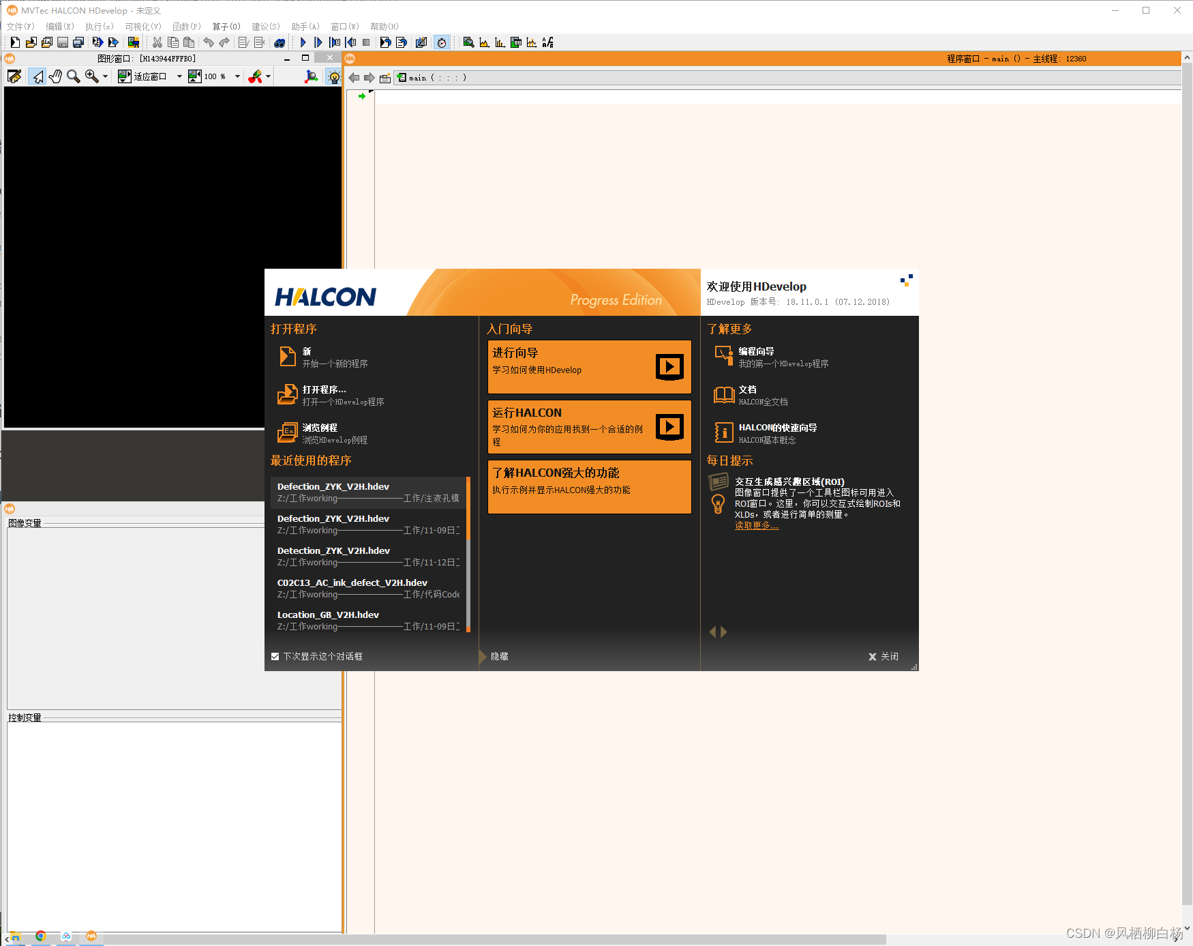Click the save program disk icon
The width and height of the screenshot is (1193, 946).
(62, 42)
